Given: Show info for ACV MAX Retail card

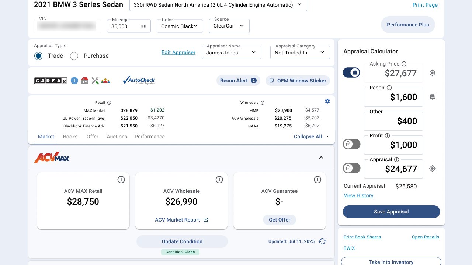Looking at the screenshot, I should coord(121,180).
